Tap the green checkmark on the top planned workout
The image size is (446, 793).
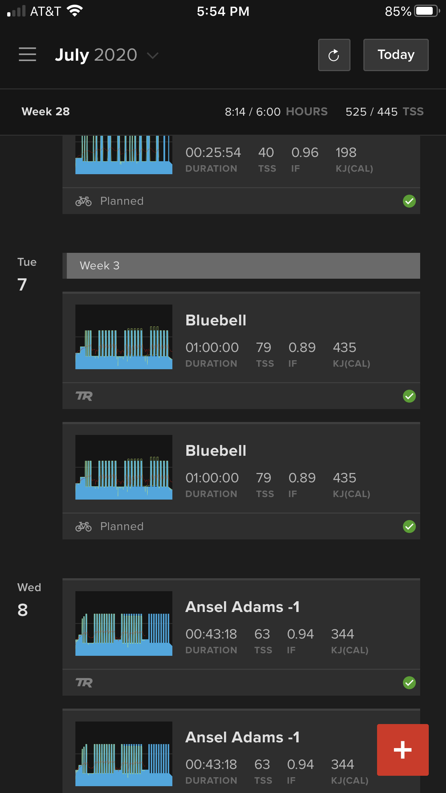tap(409, 201)
